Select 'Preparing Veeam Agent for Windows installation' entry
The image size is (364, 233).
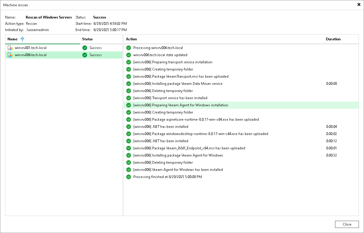tap(241, 105)
